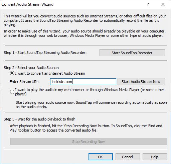171x164 pixels.
Task: Click the 'Start playing your audio source now' text
Action: (91, 105)
